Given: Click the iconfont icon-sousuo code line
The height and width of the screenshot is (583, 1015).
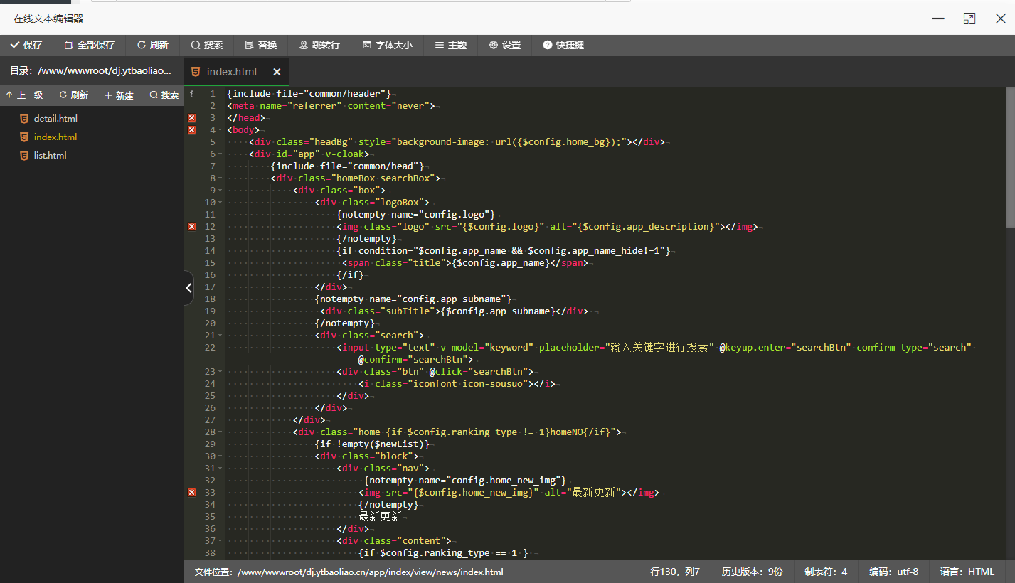Looking at the screenshot, I should click(456, 384).
